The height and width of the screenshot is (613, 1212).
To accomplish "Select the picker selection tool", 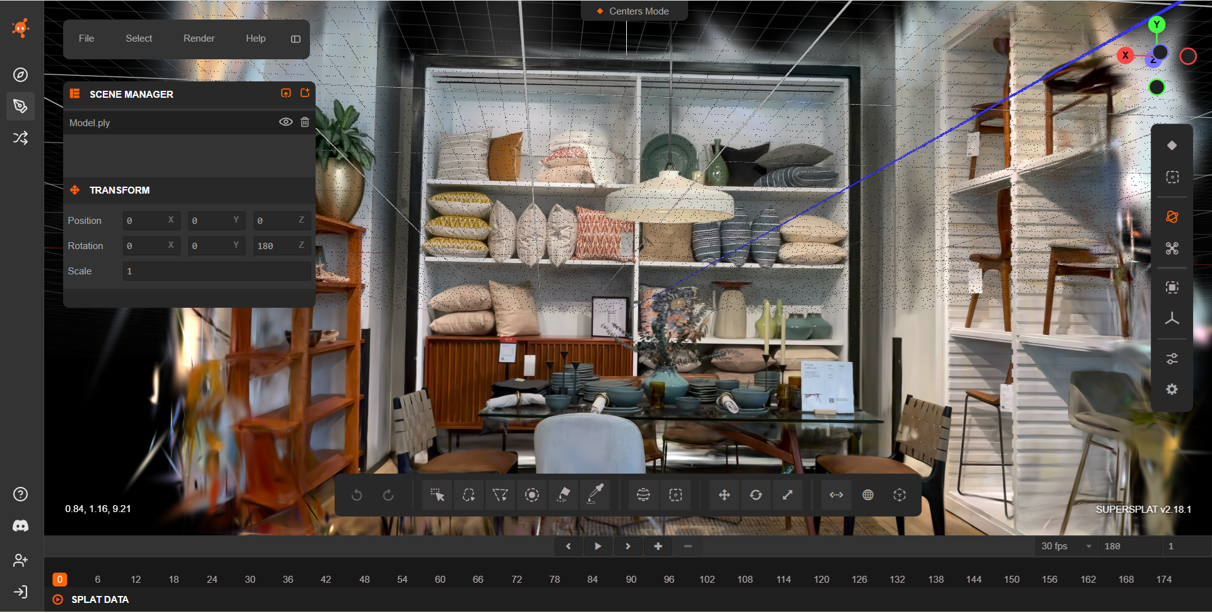I will (437, 495).
